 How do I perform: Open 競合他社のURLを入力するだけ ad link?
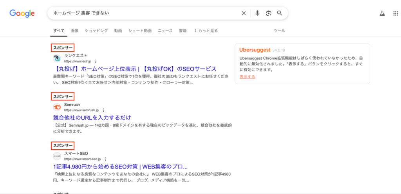92,118
